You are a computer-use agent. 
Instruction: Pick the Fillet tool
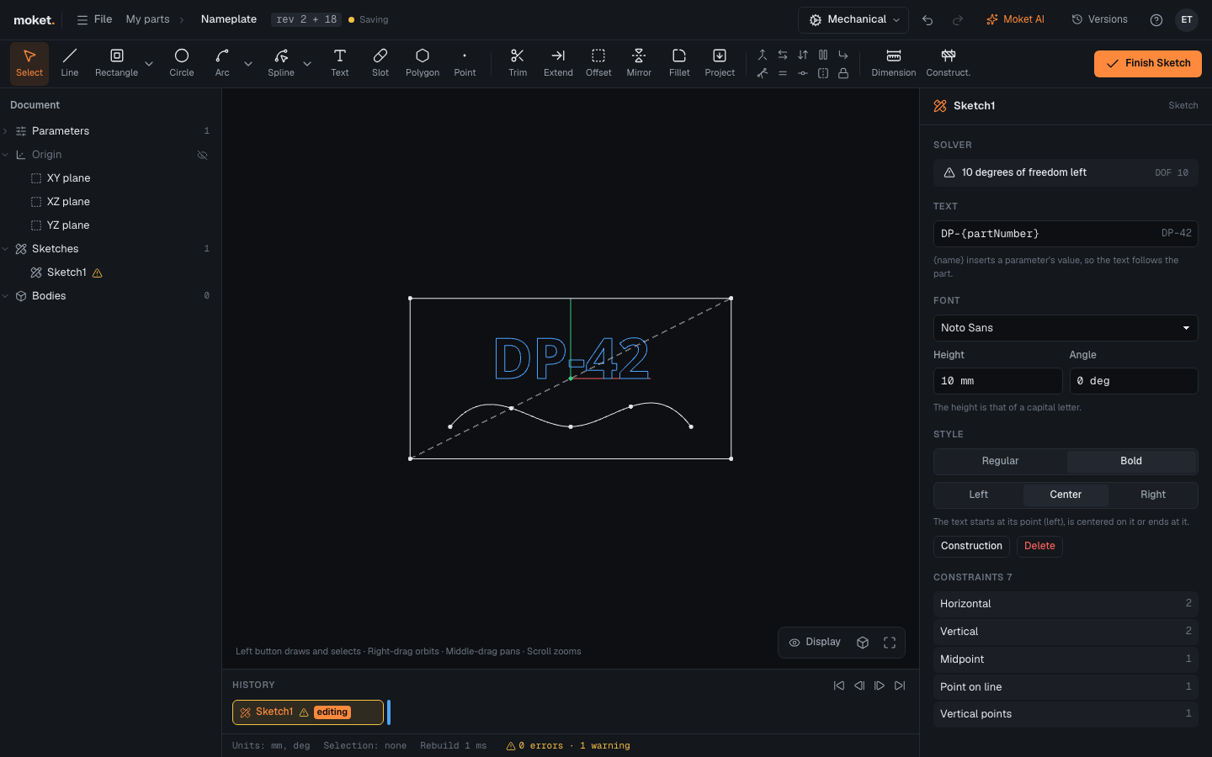[679, 63]
